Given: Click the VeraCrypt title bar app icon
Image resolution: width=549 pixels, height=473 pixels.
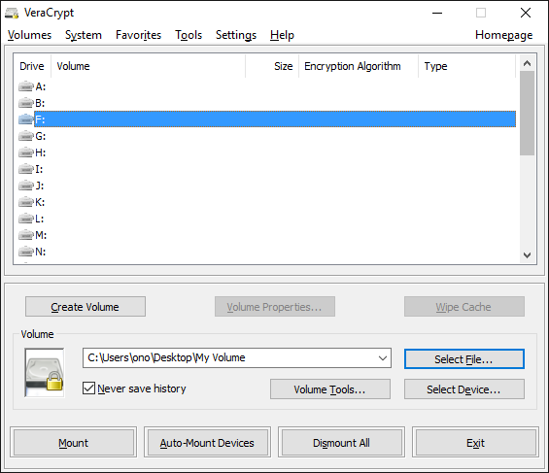Looking at the screenshot, I should (x=12, y=14).
